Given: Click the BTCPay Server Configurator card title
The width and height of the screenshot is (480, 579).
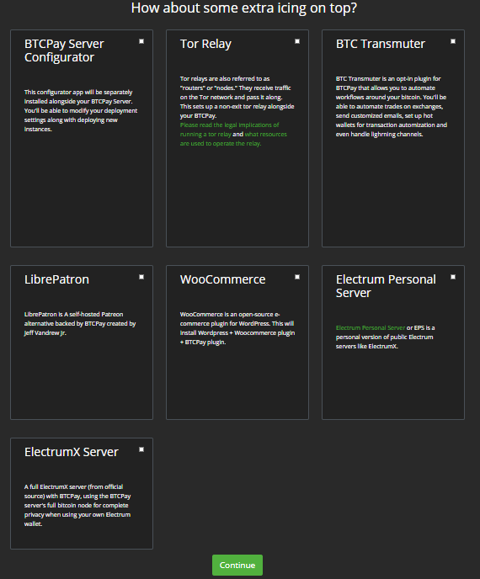Looking at the screenshot, I should pos(64,50).
